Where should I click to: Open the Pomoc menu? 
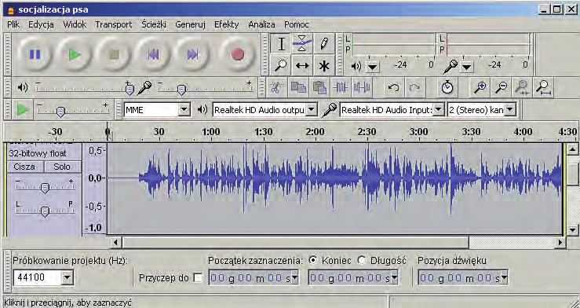coord(297,24)
